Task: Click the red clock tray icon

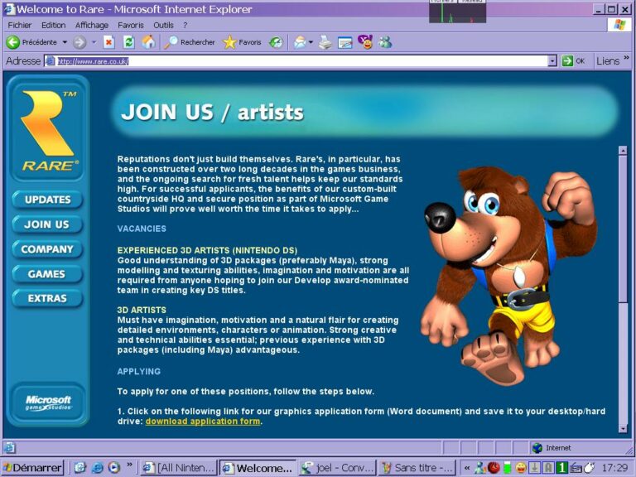Action: pyautogui.click(x=494, y=468)
